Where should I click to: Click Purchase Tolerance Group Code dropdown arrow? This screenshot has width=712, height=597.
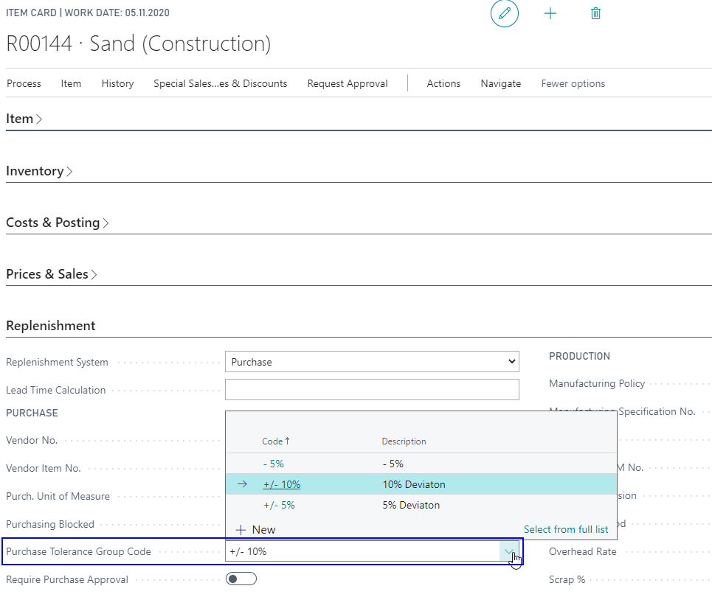pyautogui.click(x=509, y=551)
